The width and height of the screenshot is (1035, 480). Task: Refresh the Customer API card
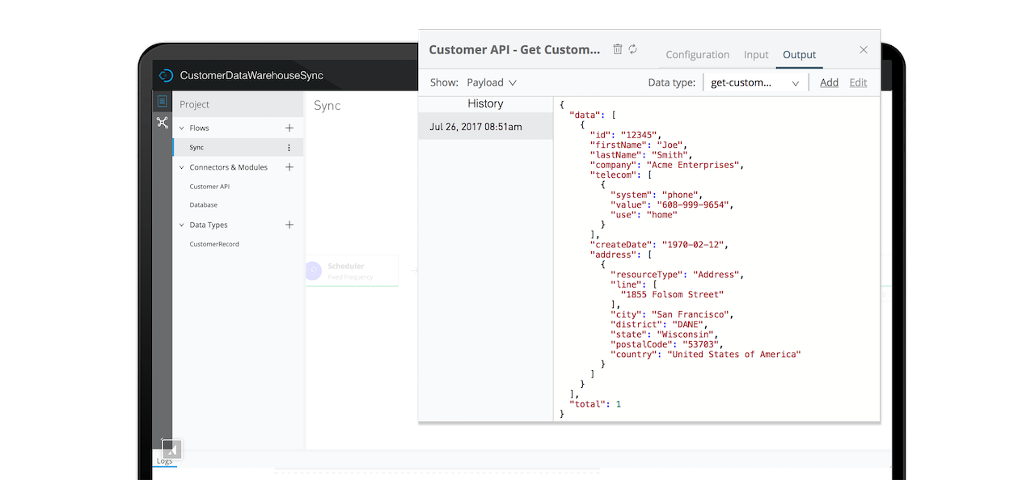633,49
